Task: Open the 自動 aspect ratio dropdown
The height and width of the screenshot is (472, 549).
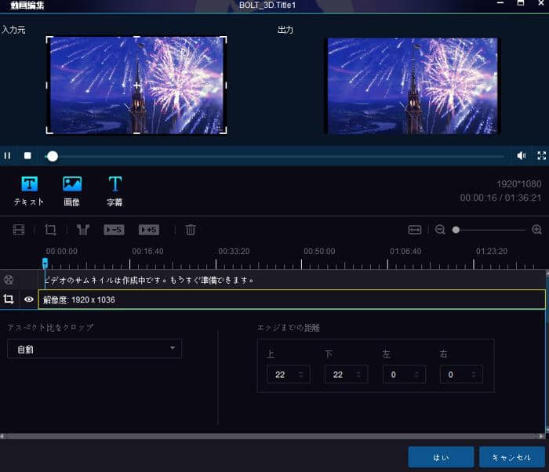Action: (x=95, y=349)
